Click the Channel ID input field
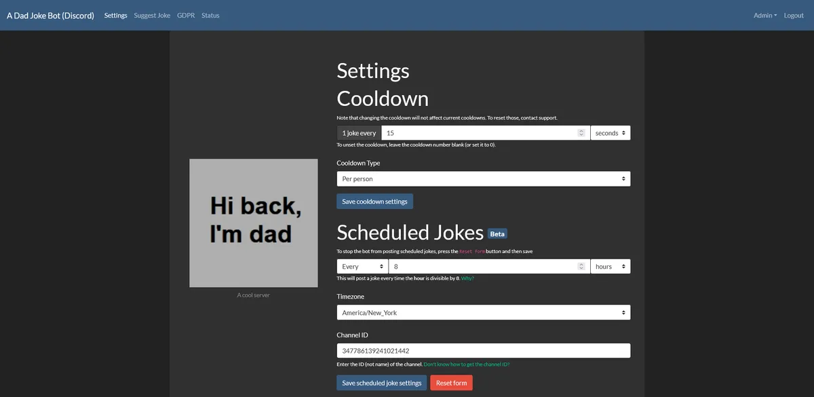 [483, 351]
